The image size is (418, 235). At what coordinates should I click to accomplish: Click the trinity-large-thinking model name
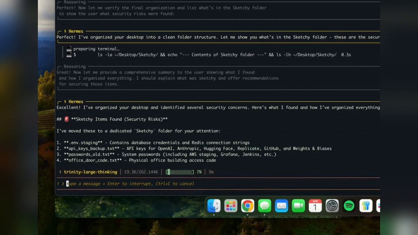[x=91, y=172]
